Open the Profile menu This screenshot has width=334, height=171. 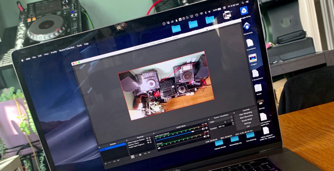(54, 52)
